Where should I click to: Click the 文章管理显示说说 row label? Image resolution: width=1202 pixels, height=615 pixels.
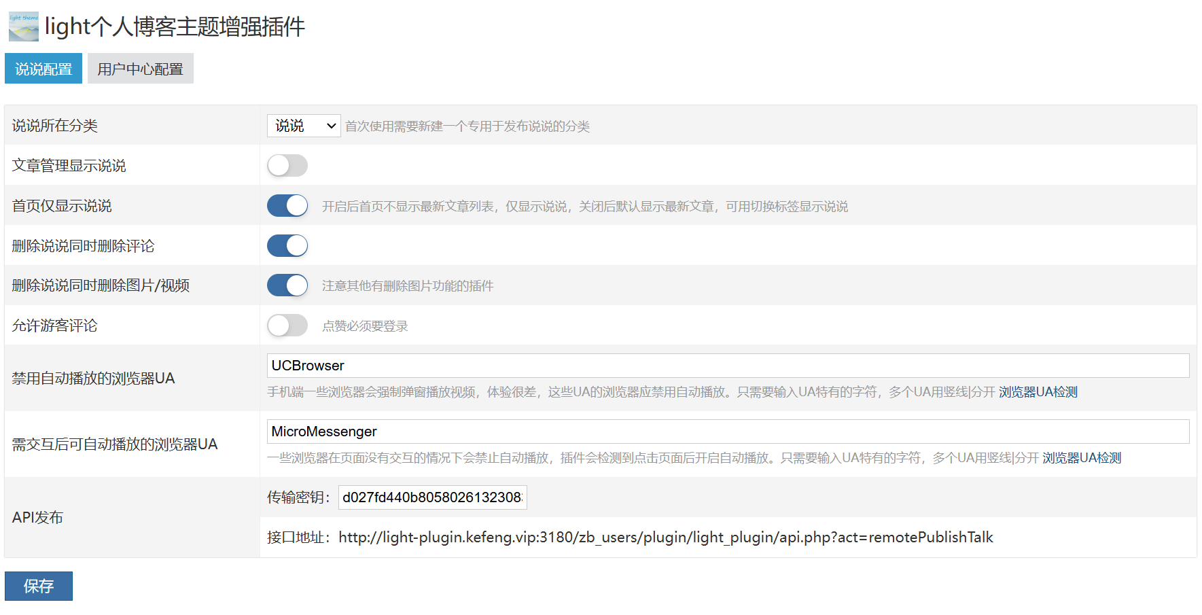69,166
